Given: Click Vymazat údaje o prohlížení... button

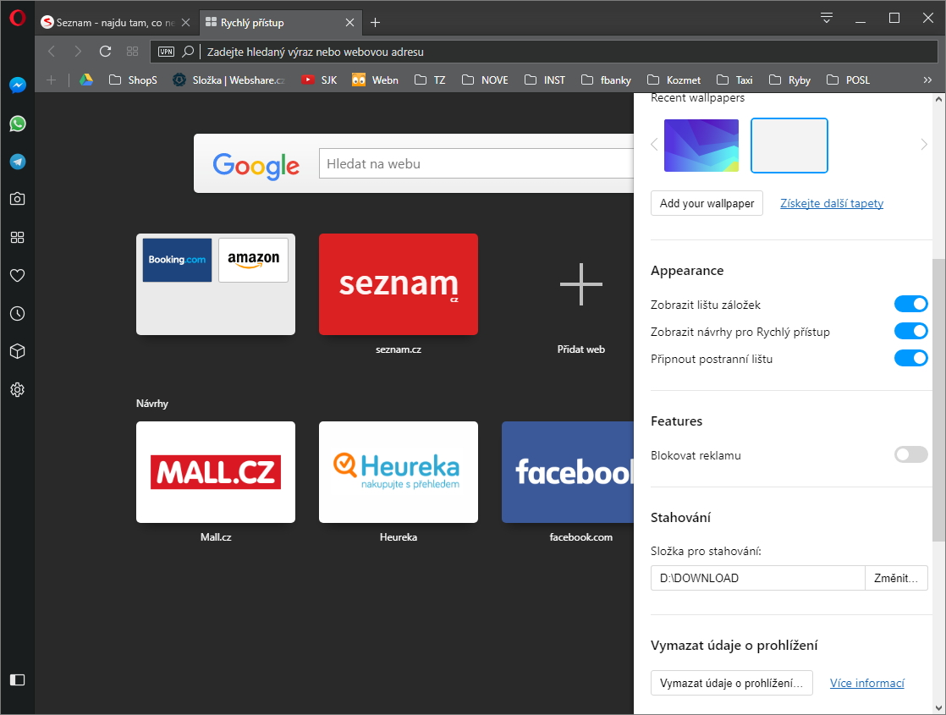Looking at the screenshot, I should (731, 683).
